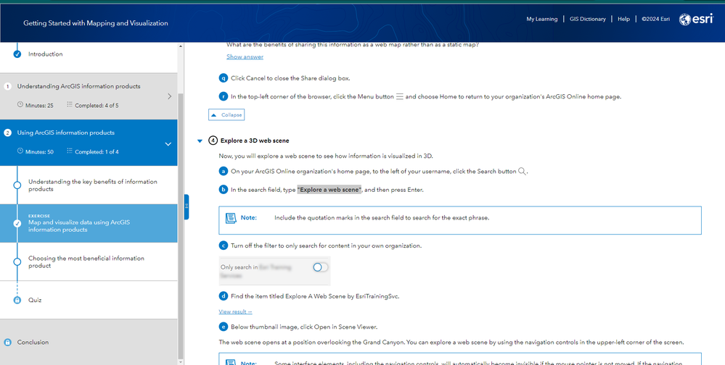Screen dimensions: 725x365
Task: Click the Conclusion lock icon
Action: tap(7, 343)
